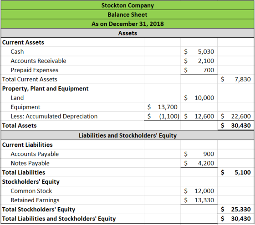255x225 pixels.
Task: Select the Total Assets value 30,430
Action: pyautogui.click(x=241, y=125)
